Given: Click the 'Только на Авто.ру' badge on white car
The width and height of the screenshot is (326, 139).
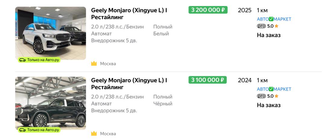Looking at the screenshot, I should pyautogui.click(x=39, y=60).
